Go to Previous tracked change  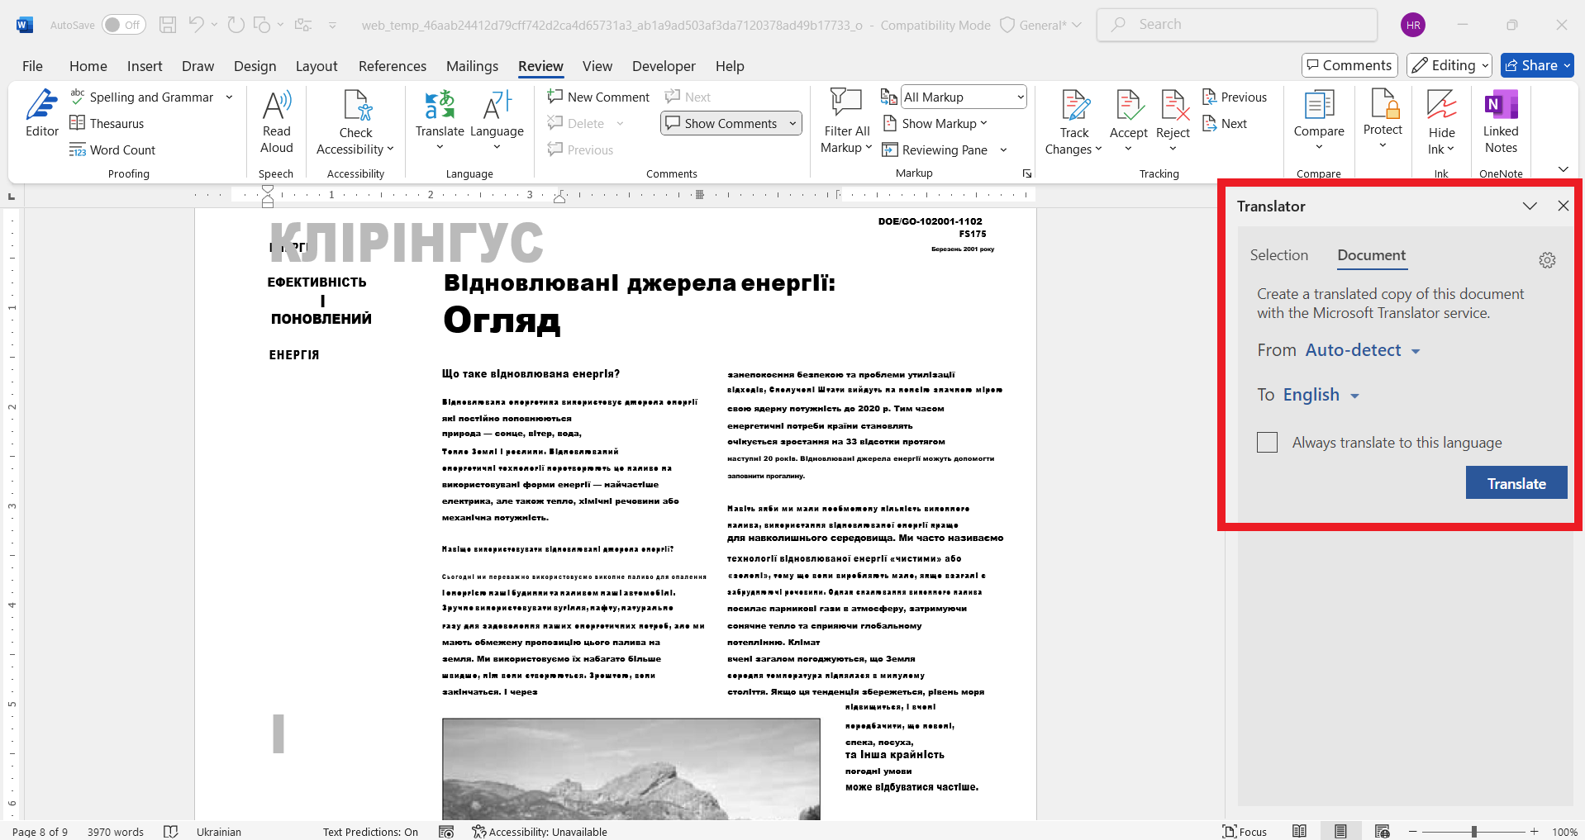coord(1235,97)
